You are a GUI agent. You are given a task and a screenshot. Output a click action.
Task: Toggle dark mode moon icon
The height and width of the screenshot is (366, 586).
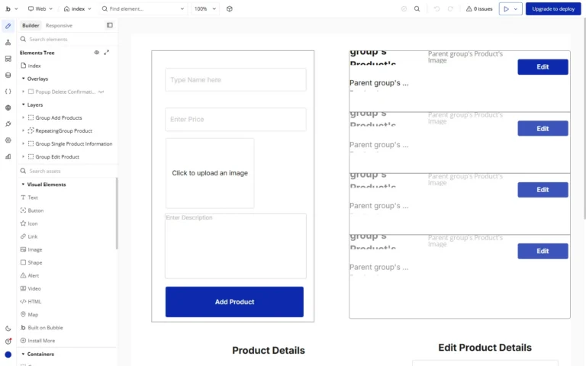point(8,329)
